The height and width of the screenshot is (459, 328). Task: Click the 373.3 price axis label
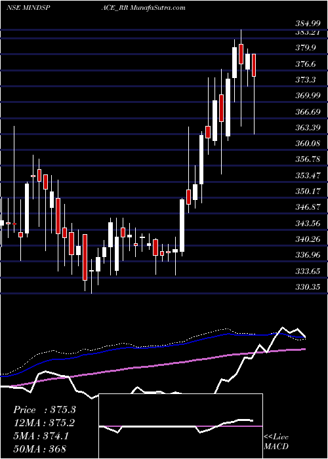306,79
